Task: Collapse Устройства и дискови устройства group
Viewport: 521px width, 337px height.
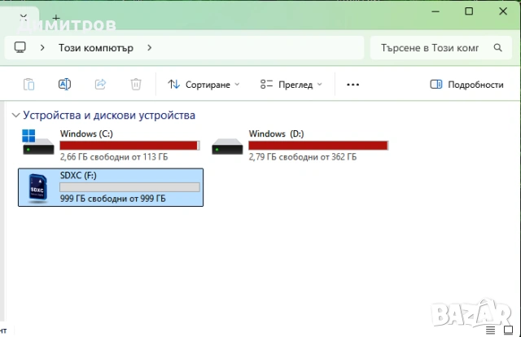Action: (x=15, y=116)
